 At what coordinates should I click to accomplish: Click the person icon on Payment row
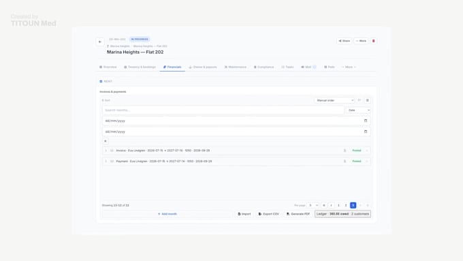[345, 162]
